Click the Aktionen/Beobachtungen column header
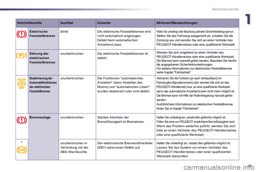259x172 pixels. [177, 23]
